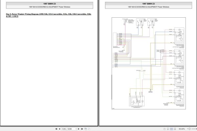Click the zoom slider track
The height and width of the screenshot is (131, 197).
coord(194,129)
